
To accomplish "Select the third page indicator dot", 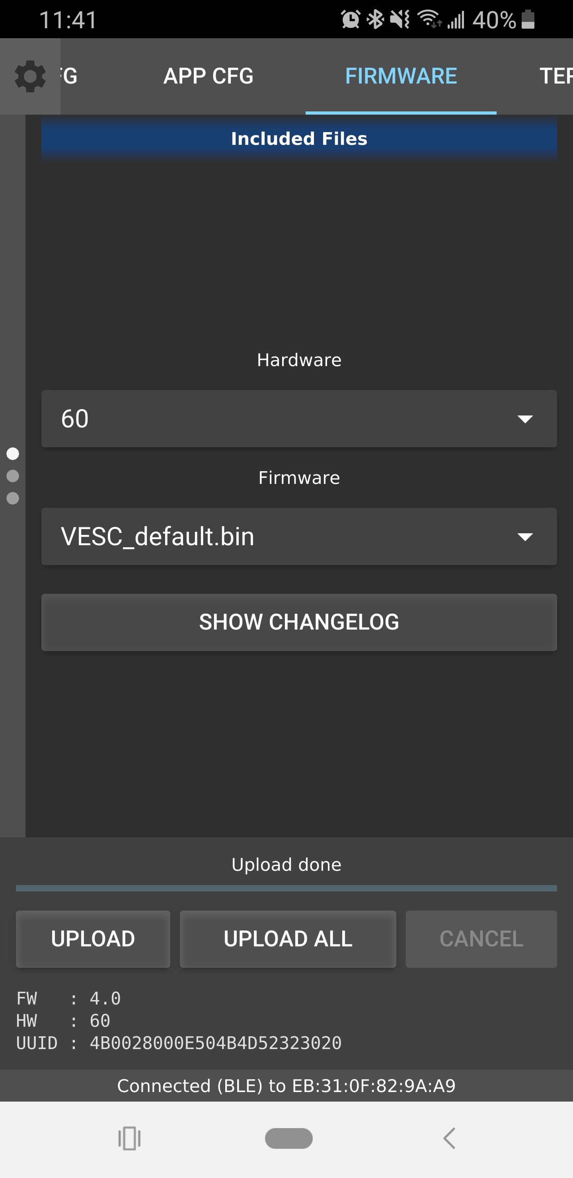I will coord(13,498).
